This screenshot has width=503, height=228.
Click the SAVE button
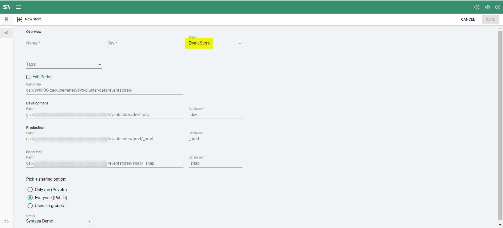[490, 20]
